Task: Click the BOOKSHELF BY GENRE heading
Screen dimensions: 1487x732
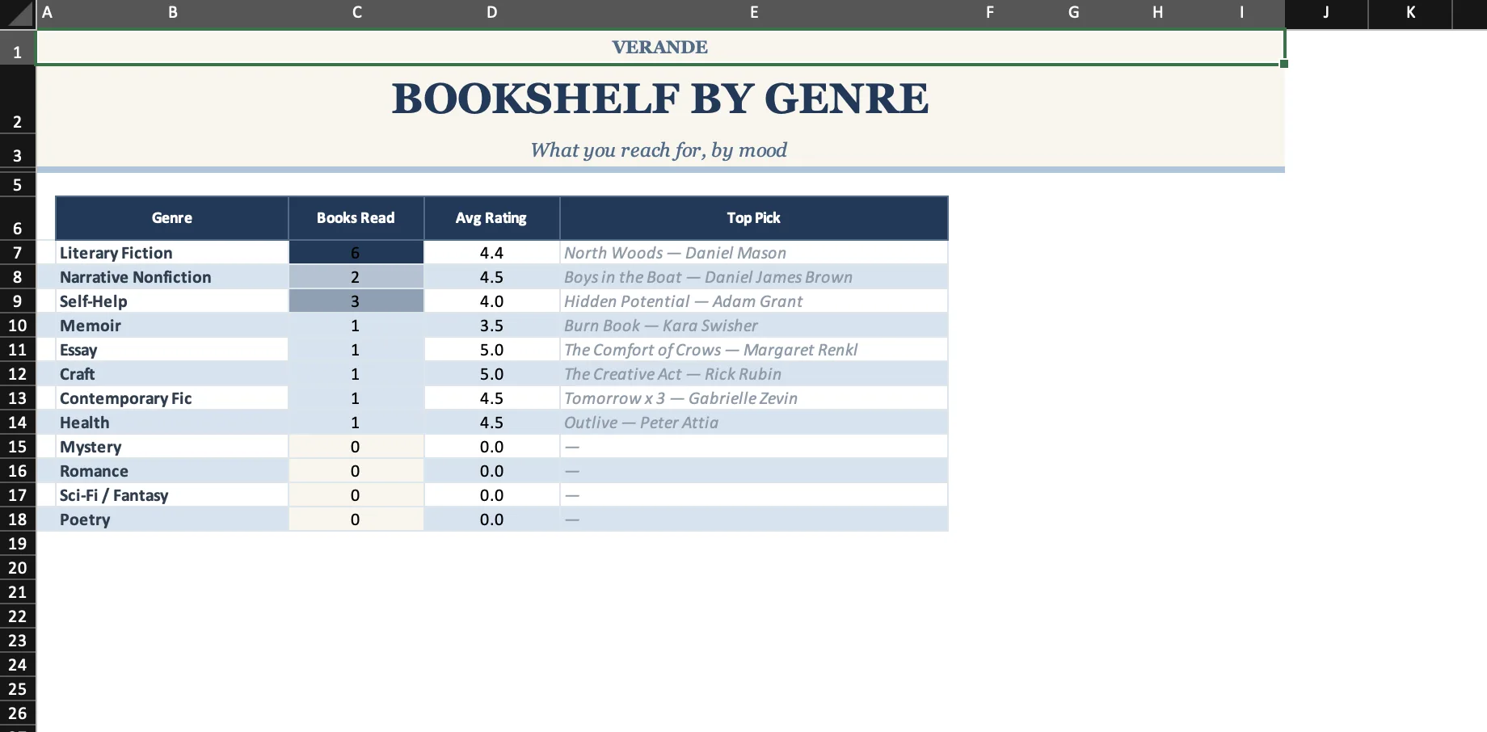Action: (660, 99)
